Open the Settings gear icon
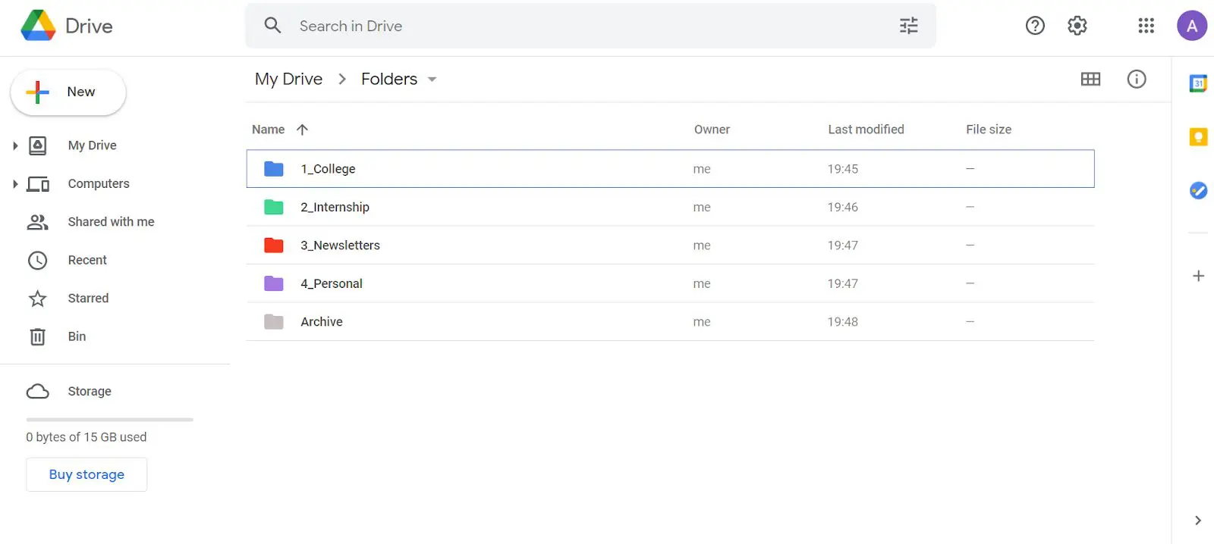 tap(1077, 26)
